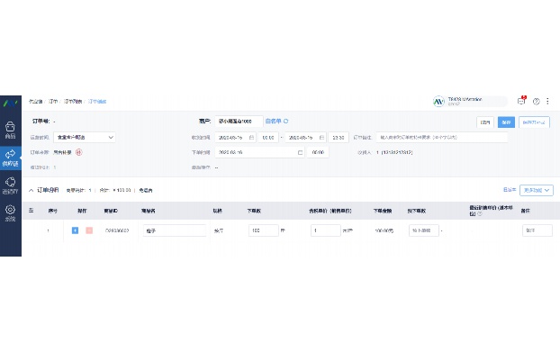
Task: Click the pink delete-row icon in row 1
Action: pos(89,230)
